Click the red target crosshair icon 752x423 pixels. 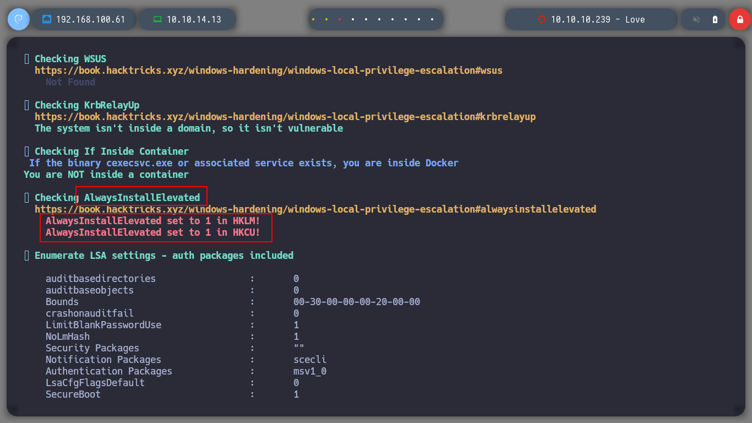point(541,19)
